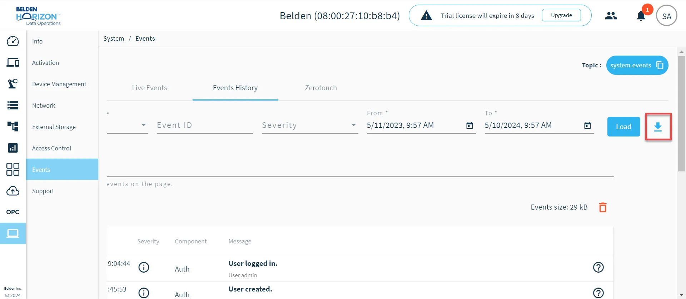
Task: Click info severity icon of User logged in row
Action: [x=144, y=267]
